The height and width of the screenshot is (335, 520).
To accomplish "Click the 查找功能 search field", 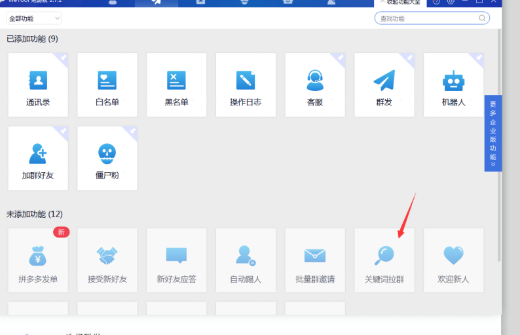I will tap(427, 18).
